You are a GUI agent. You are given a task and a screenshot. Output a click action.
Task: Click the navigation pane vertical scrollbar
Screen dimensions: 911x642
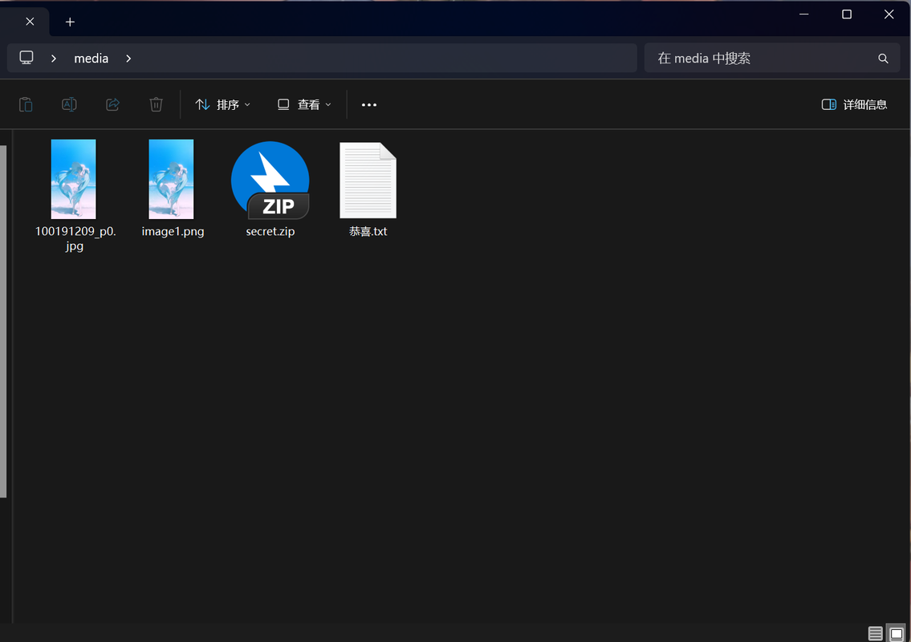pyautogui.click(x=3, y=321)
